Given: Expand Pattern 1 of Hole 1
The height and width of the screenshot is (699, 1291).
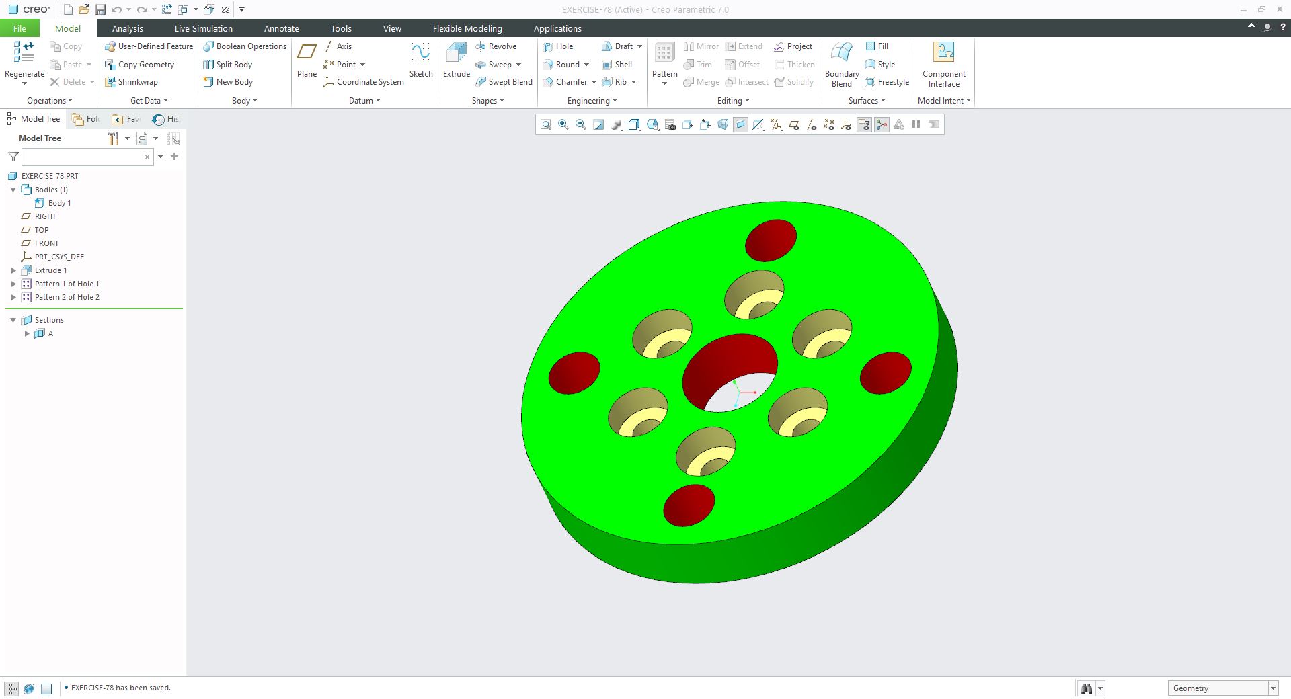Looking at the screenshot, I should pos(13,284).
